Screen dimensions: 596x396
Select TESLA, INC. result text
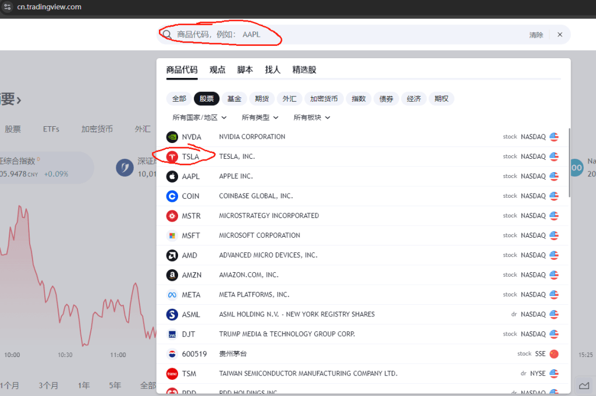pos(237,156)
